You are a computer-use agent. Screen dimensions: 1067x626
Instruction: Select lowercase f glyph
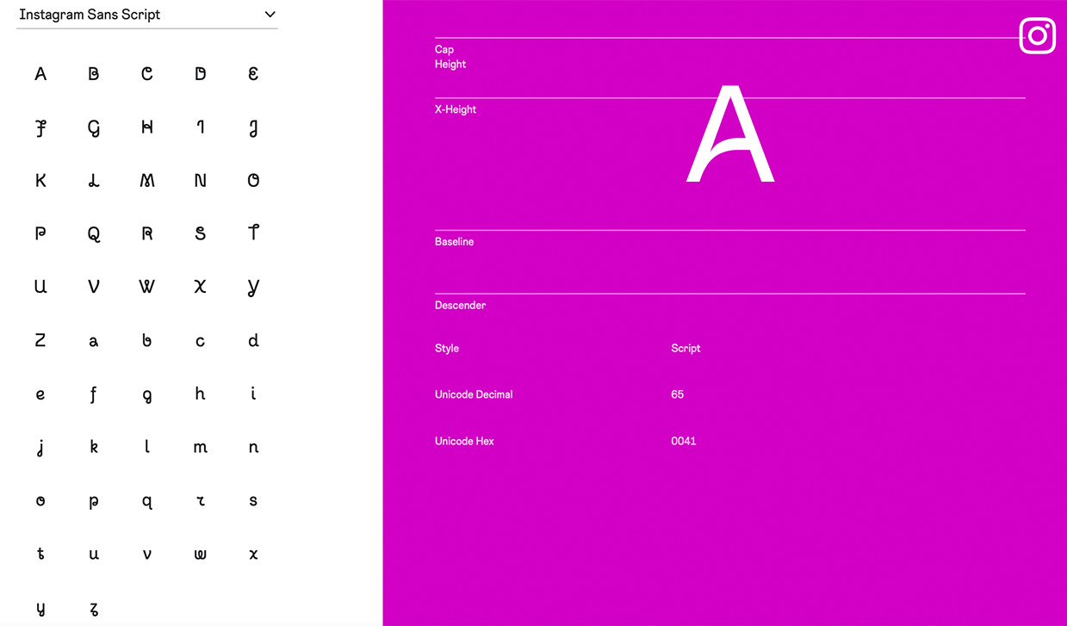pyautogui.click(x=94, y=394)
